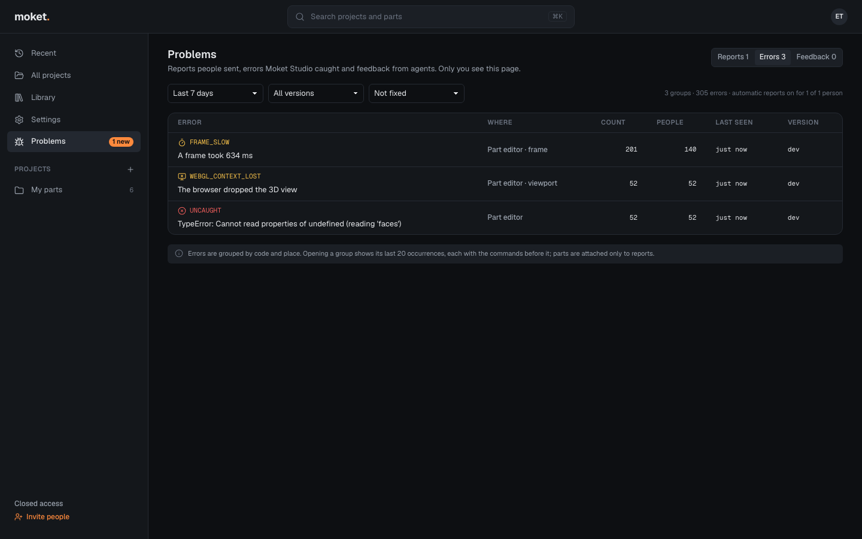Click the Recent clock icon
The width and height of the screenshot is (862, 539).
(x=19, y=53)
